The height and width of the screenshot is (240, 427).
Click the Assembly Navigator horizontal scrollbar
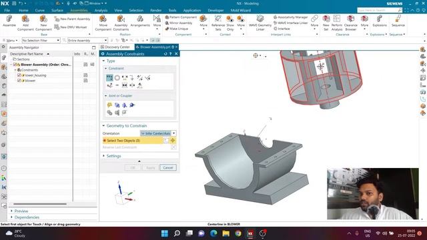(x=40, y=204)
